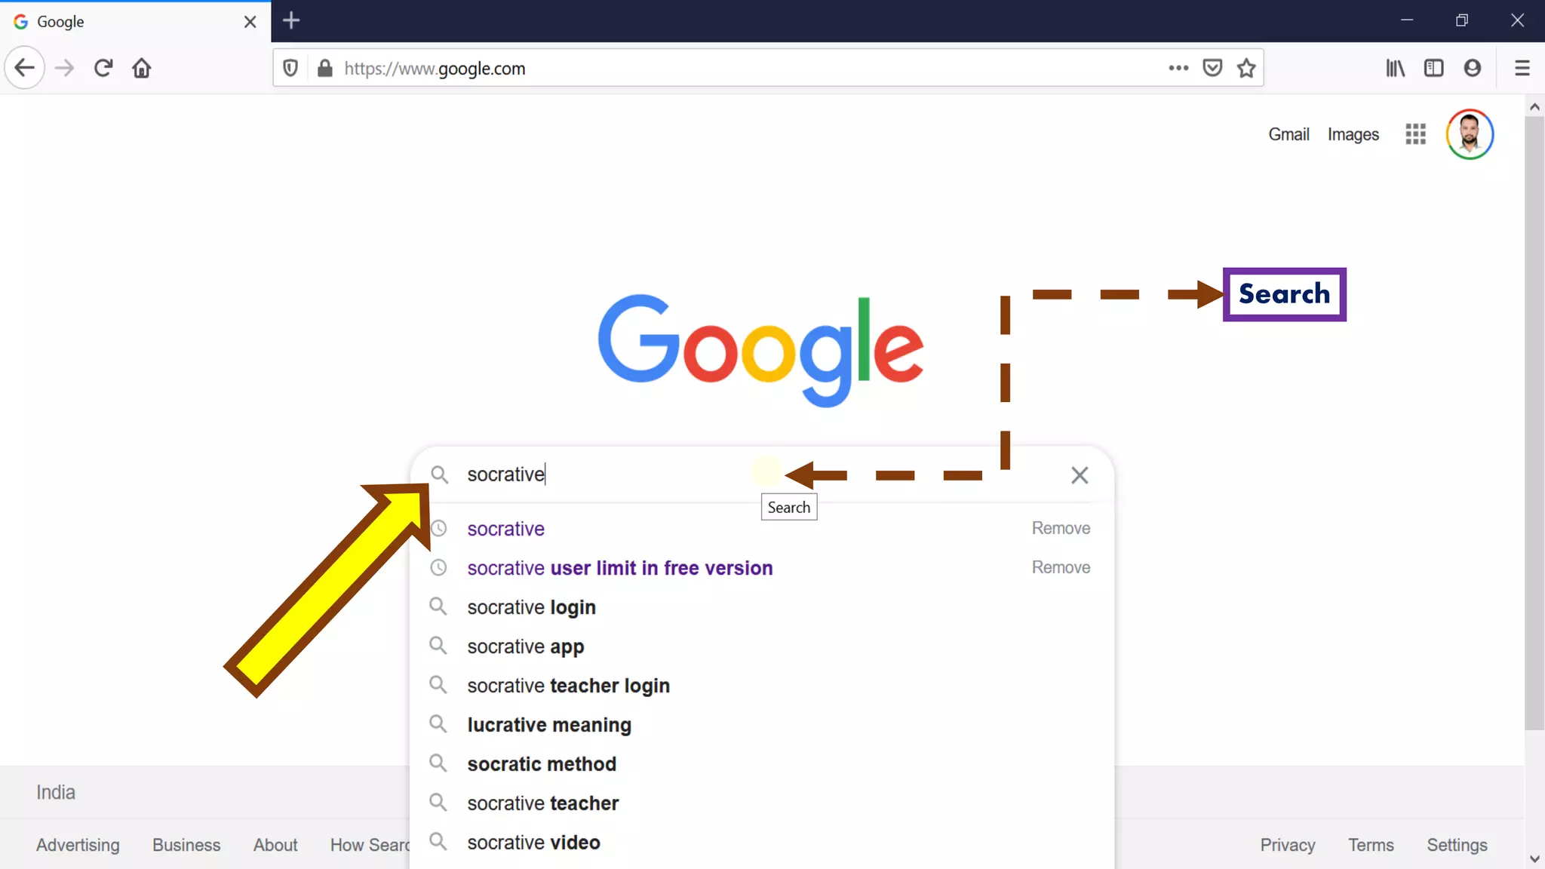Open tracking protection shield panel
The width and height of the screenshot is (1545, 869).
[x=290, y=68]
